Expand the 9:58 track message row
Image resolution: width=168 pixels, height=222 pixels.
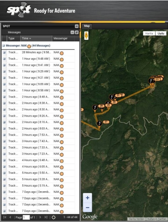point(4,52)
